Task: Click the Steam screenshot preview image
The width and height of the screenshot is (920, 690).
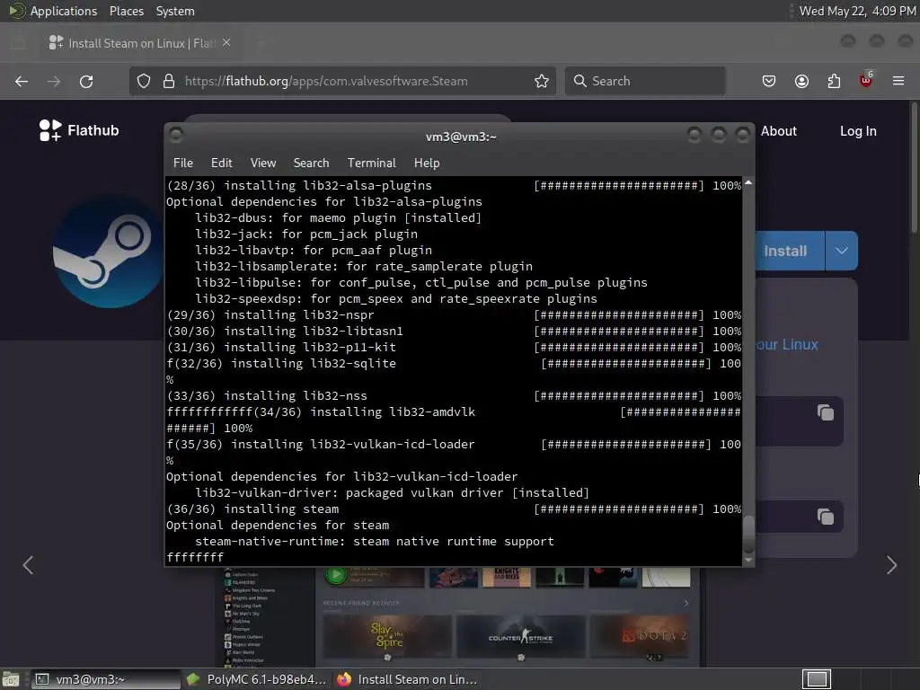Action: [461, 616]
